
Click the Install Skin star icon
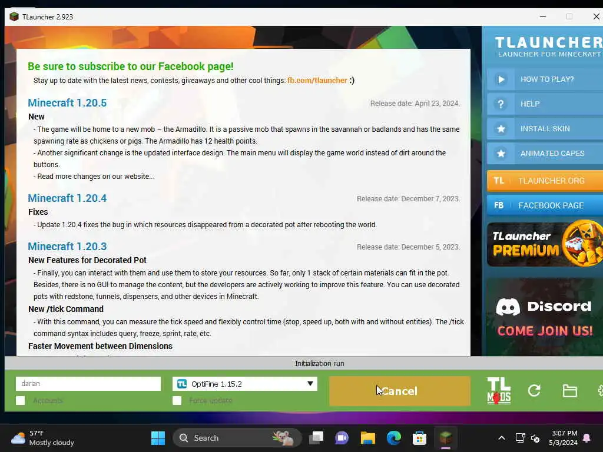pyautogui.click(x=501, y=129)
